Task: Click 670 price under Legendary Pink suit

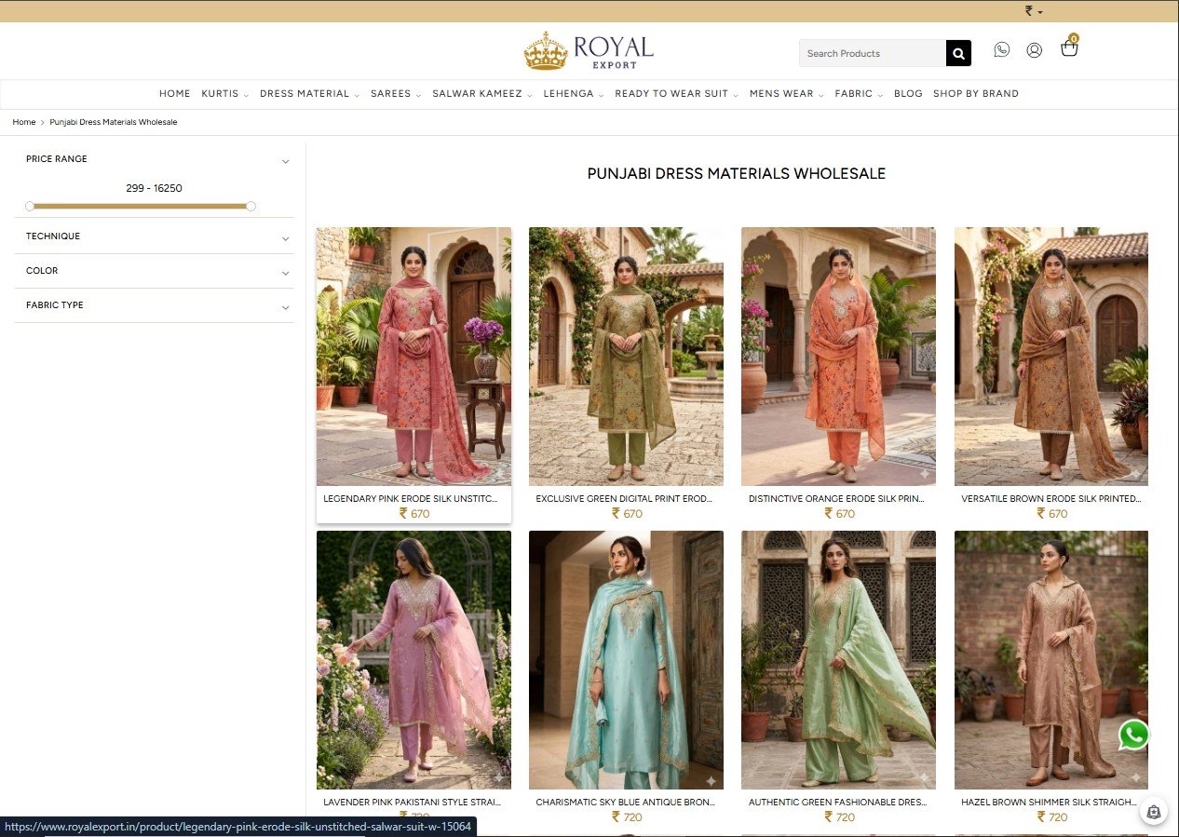Action: [x=414, y=514]
